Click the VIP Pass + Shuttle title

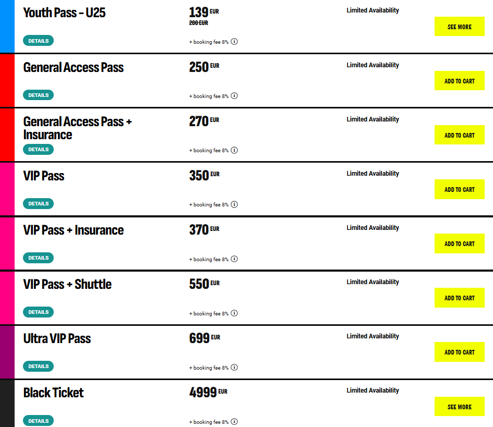67,284
